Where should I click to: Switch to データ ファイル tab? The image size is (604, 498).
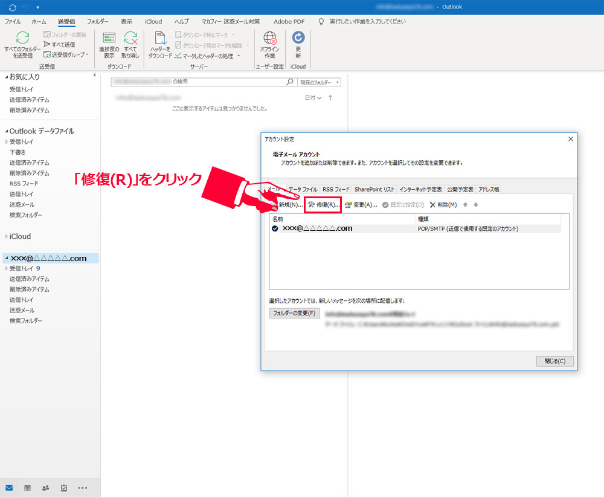coord(303,189)
